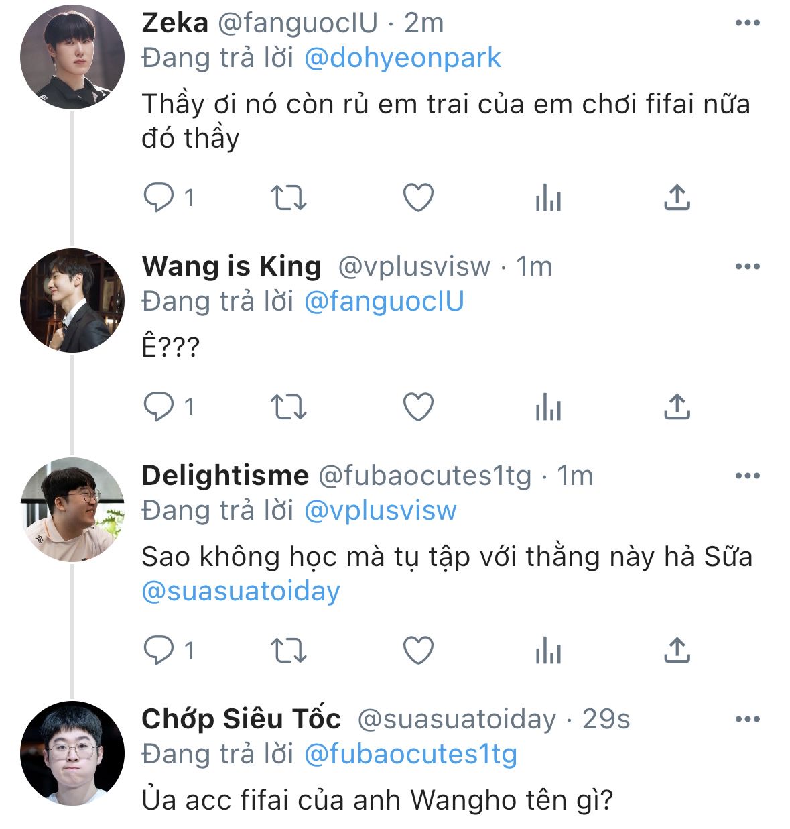790x829 pixels.
Task: View analytics on Zeka's tweet
Action: pos(548,198)
